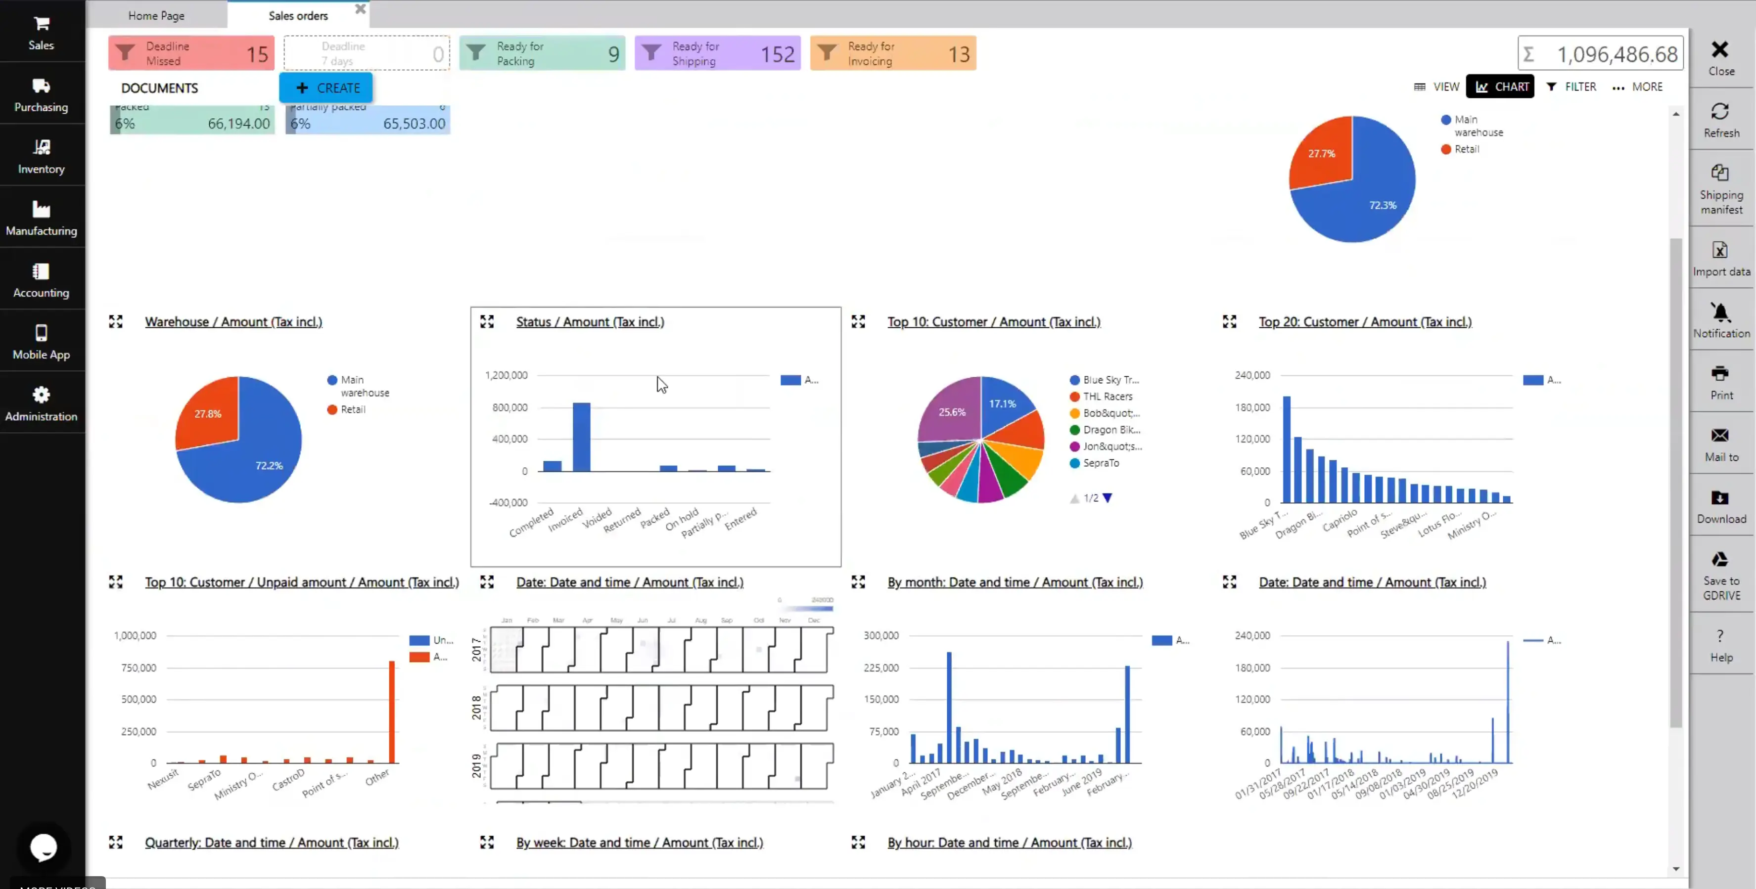Open the Notification bell
This screenshot has height=889, width=1756.
click(x=1720, y=312)
